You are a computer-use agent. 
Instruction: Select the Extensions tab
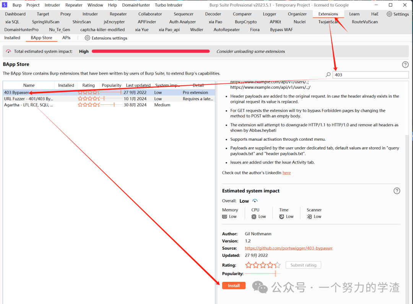(x=328, y=14)
